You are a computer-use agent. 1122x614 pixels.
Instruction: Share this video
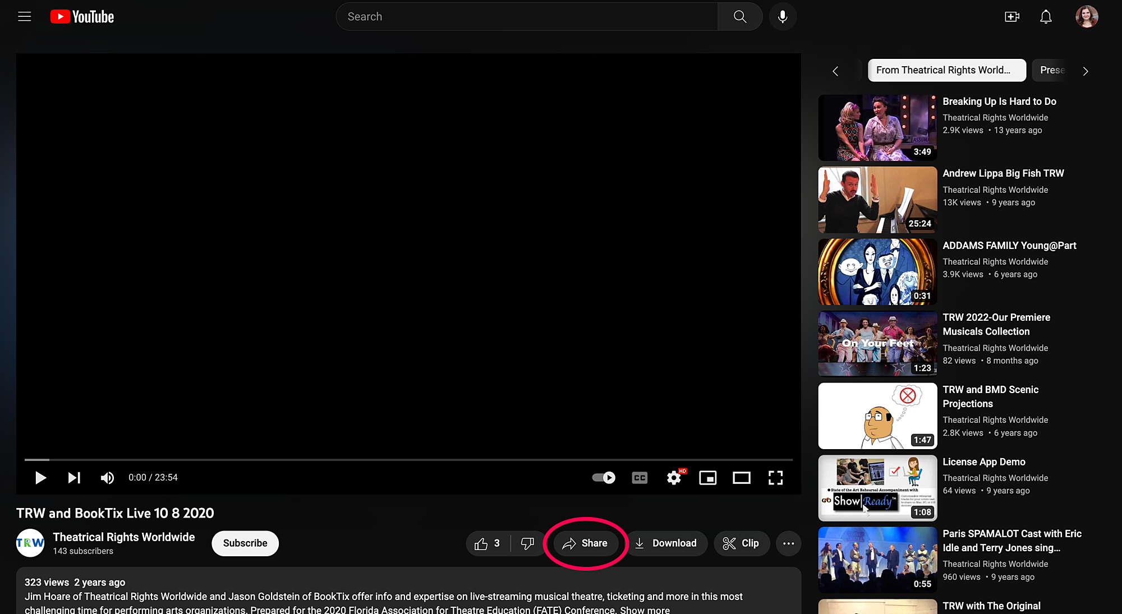click(585, 543)
